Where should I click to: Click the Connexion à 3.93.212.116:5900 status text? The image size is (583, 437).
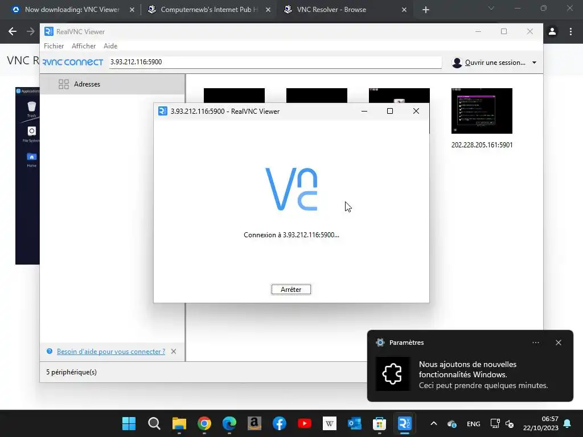point(291,235)
